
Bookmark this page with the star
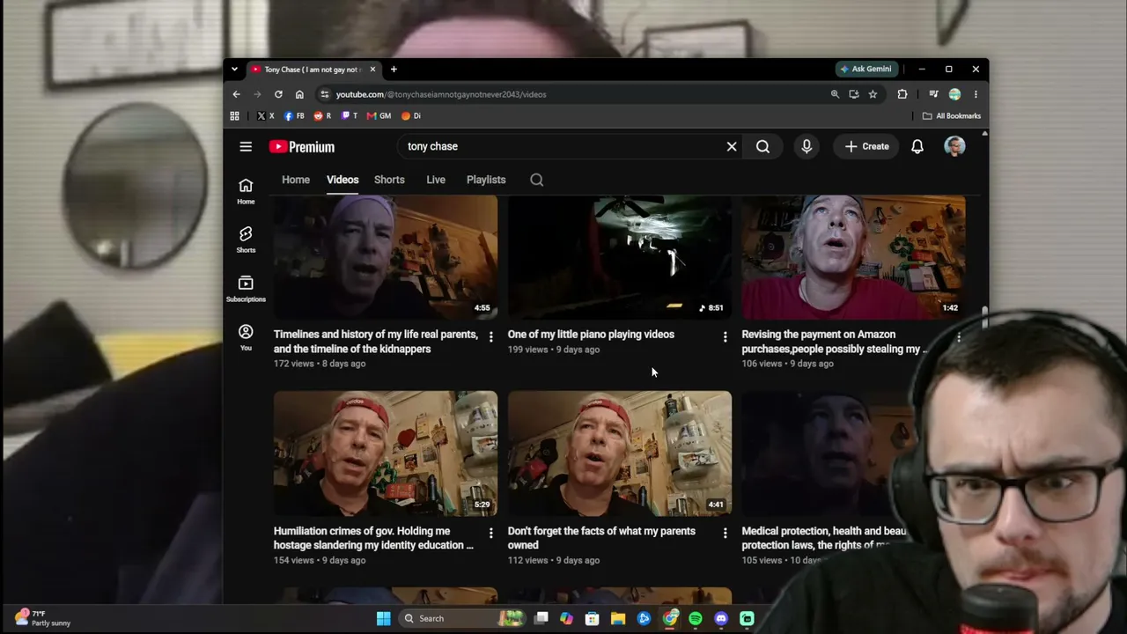coord(873,94)
